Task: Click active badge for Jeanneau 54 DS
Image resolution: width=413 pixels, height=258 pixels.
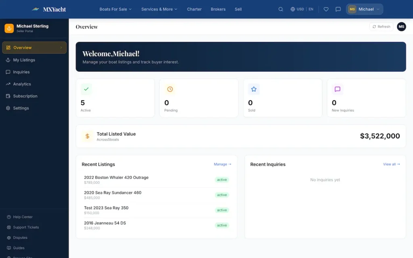Action: click(x=222, y=225)
